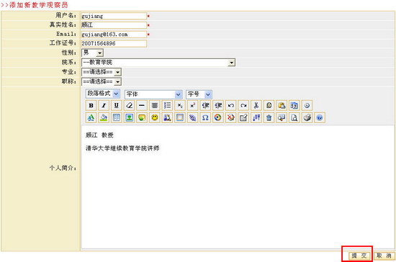Viewport: 396px width, 262px height.
Task: Open the 段落格式 paragraph format dropdown
Action: pos(103,94)
